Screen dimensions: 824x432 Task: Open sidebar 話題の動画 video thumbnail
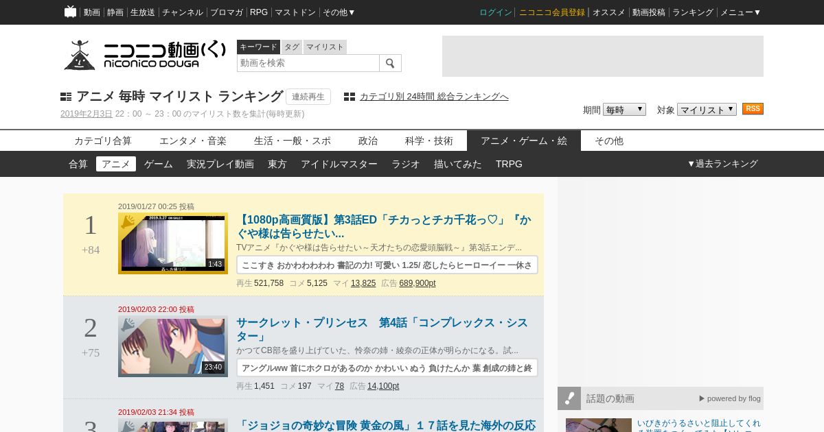tap(599, 425)
